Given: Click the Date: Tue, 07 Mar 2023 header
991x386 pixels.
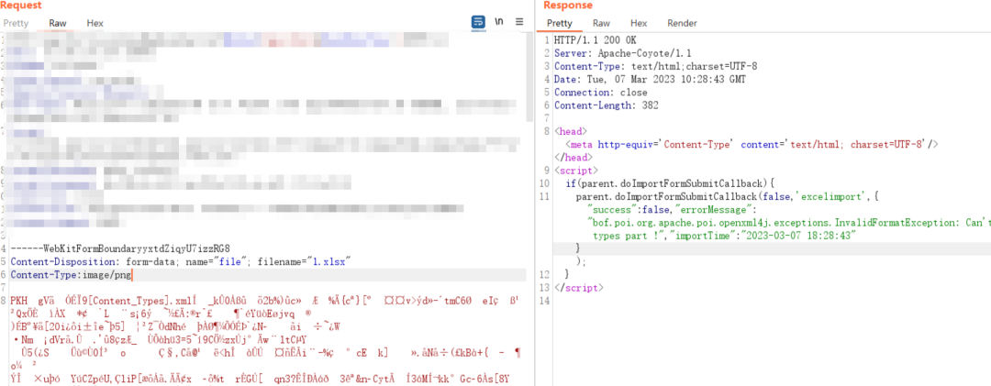Looking at the screenshot, I should pyautogui.click(x=650, y=80).
